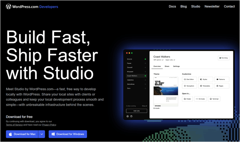Open site in VS Code
Image resolution: width=240 pixels, height=142 pixels.
click(200, 99)
